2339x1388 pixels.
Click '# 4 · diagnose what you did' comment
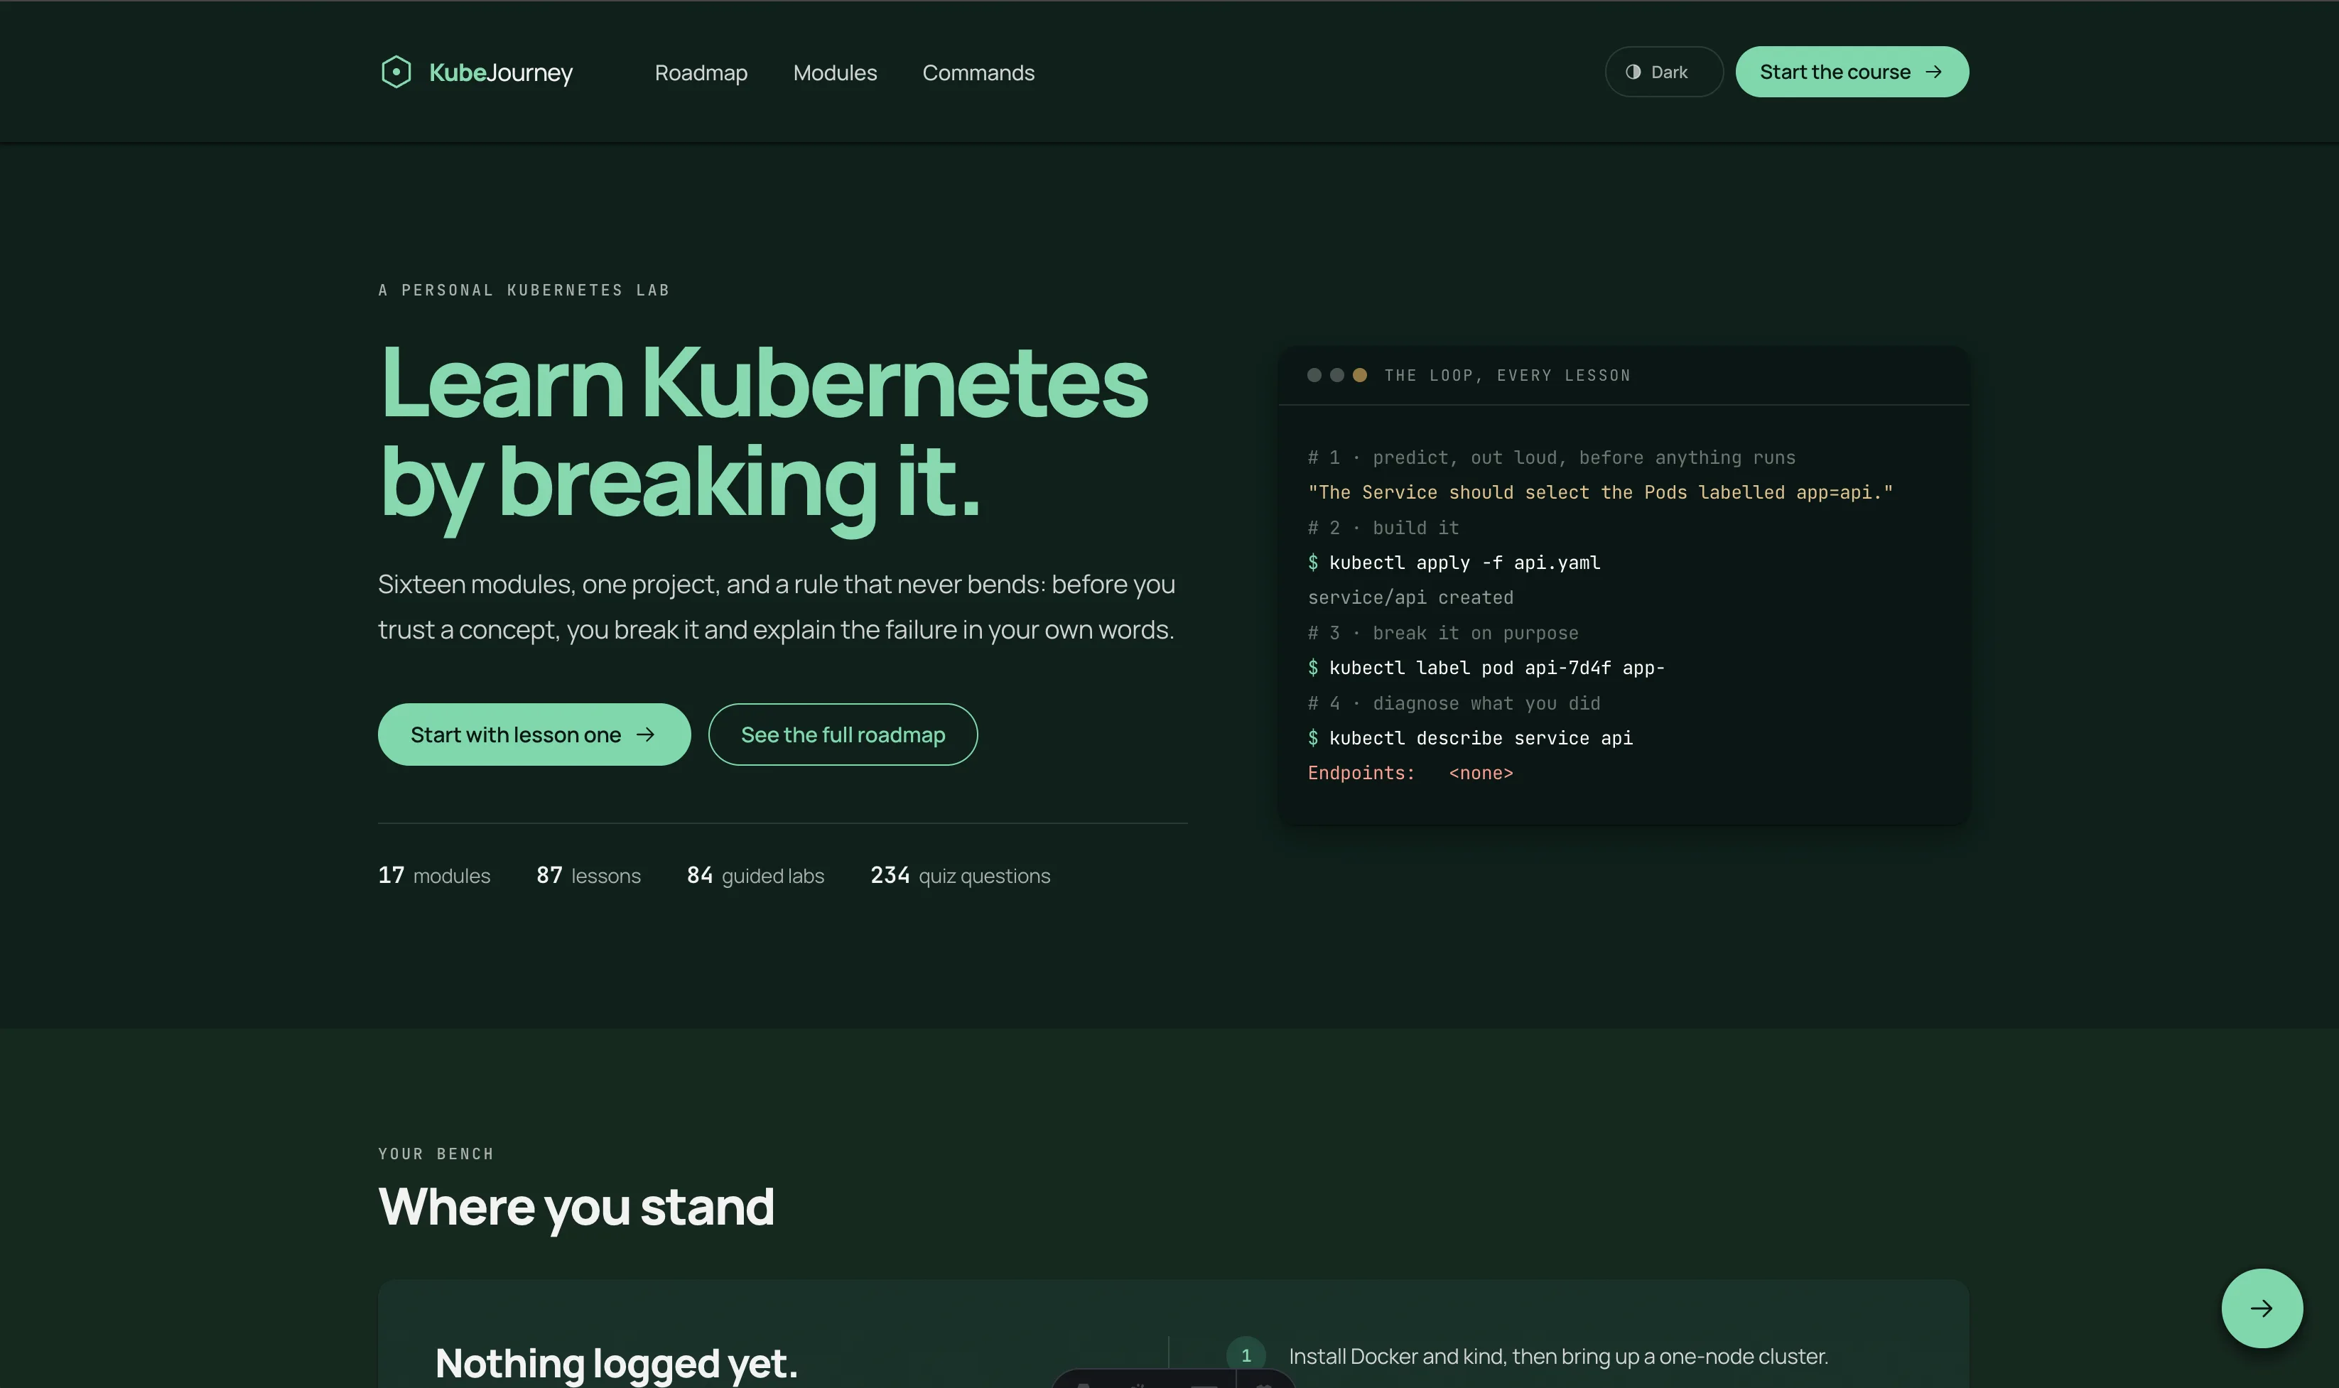pyautogui.click(x=1453, y=703)
